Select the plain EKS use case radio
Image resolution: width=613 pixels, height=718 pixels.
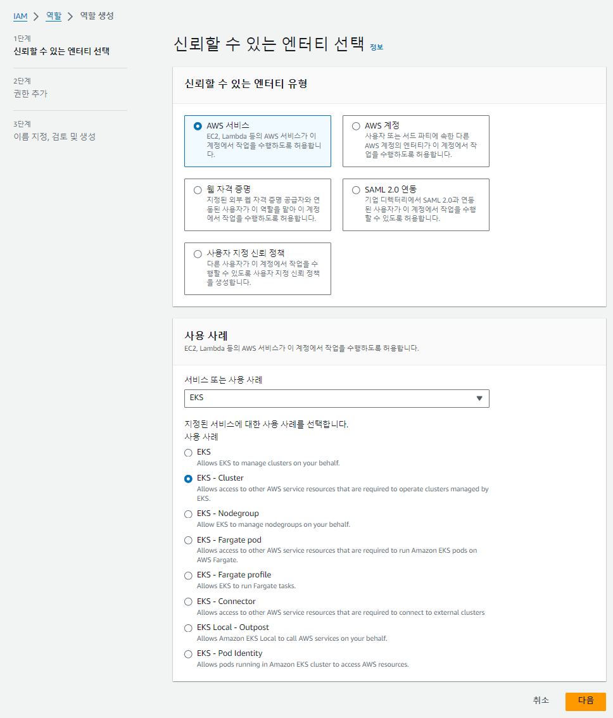pos(188,453)
